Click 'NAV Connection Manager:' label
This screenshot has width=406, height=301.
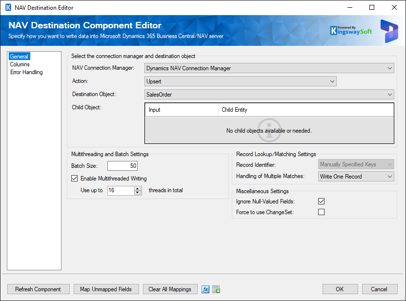click(x=103, y=68)
